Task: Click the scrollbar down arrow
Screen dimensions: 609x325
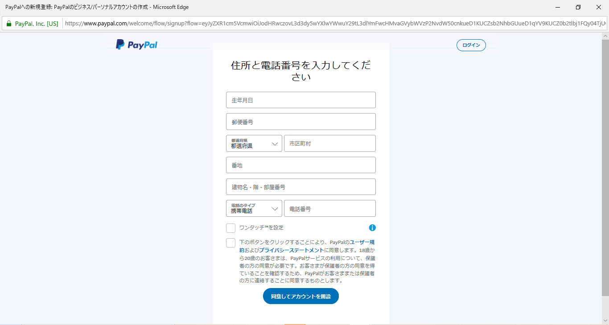Action: 605,321
